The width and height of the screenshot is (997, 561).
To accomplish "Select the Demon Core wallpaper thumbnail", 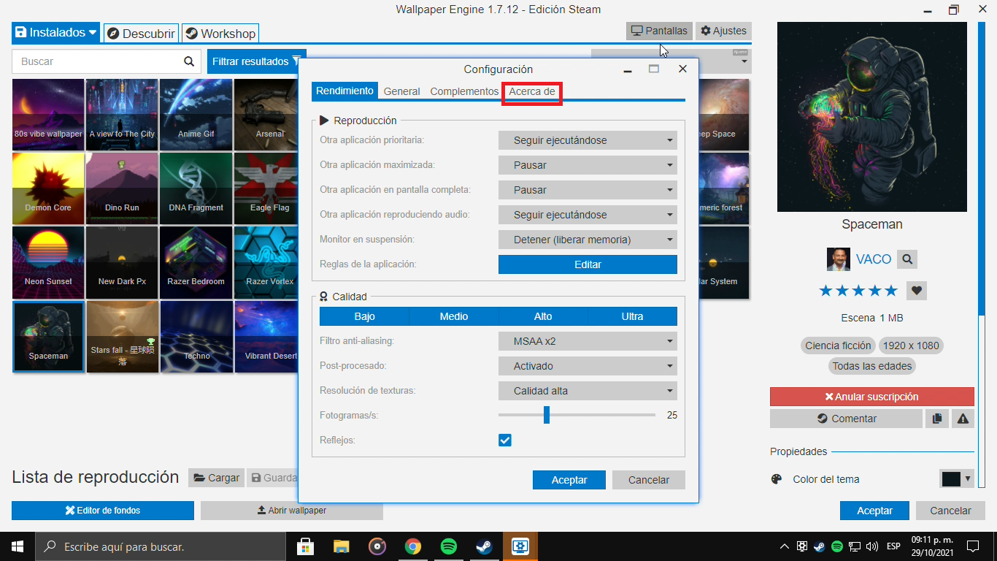I will click(x=48, y=188).
